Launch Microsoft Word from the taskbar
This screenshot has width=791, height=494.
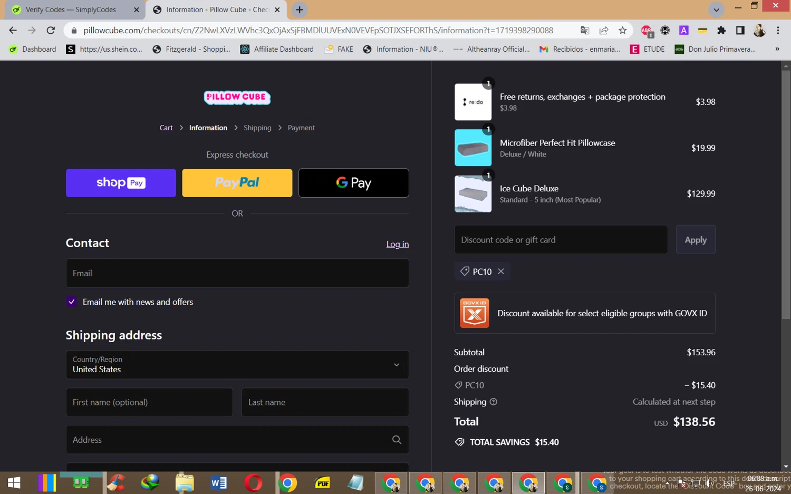(x=219, y=482)
